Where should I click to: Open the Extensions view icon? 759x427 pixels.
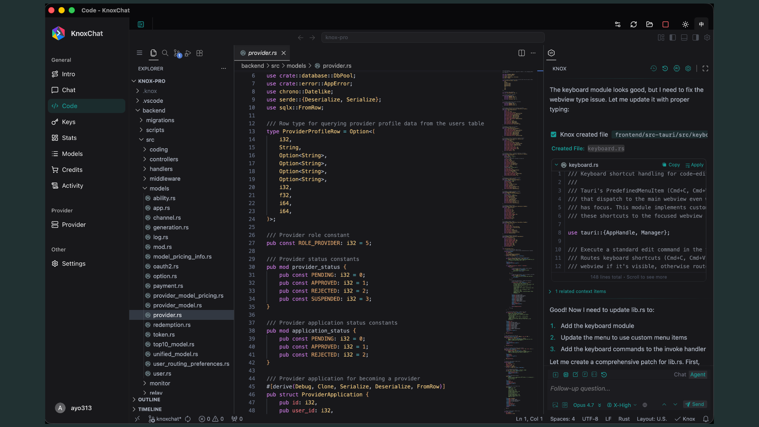(x=200, y=53)
